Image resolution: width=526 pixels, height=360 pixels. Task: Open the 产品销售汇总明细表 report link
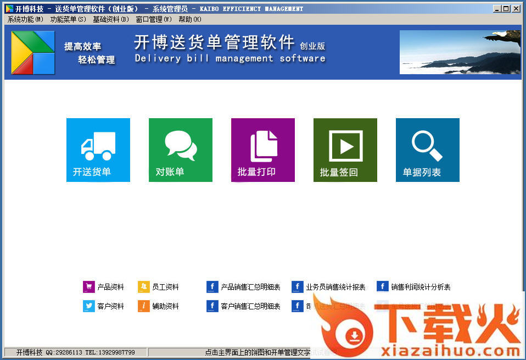point(250,287)
